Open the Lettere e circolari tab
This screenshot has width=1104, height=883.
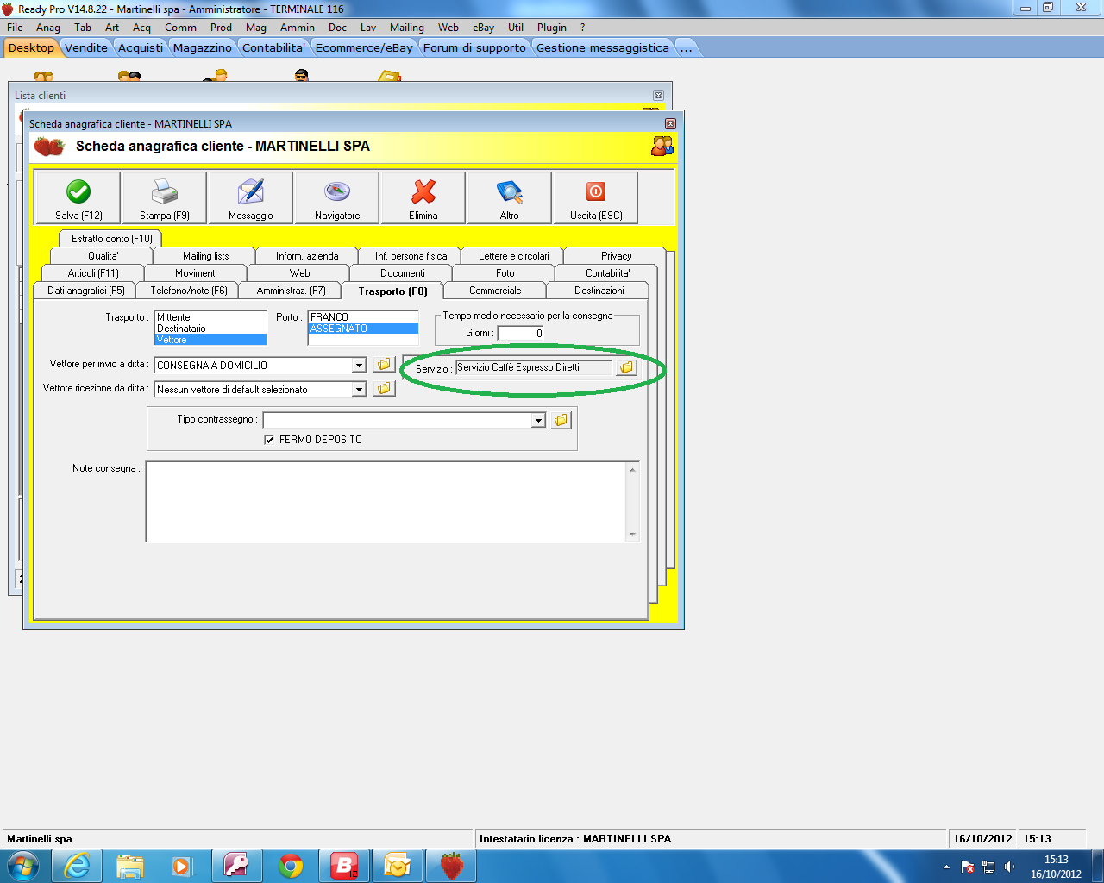click(514, 256)
